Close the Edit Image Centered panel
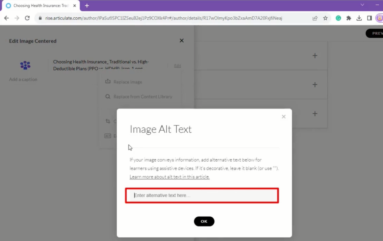Image resolution: width=383 pixels, height=241 pixels. 181,41
